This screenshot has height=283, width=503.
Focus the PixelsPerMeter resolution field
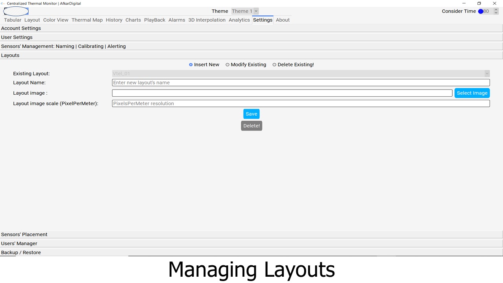point(301,103)
